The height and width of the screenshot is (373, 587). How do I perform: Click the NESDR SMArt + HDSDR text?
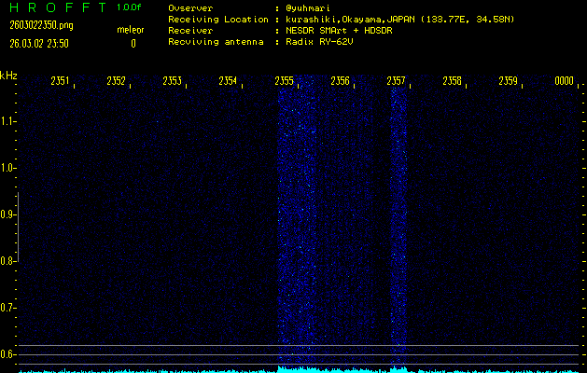(x=339, y=31)
